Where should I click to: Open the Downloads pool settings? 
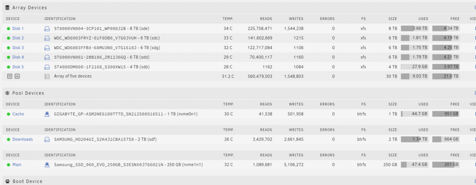[22, 139]
